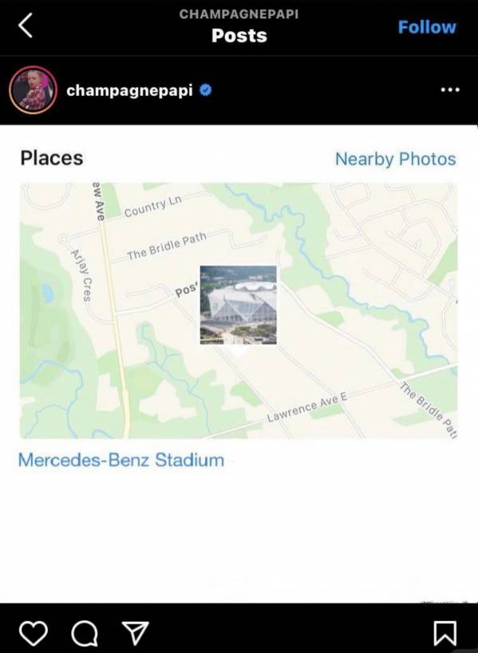Open the three-dot post options menu
Screen dimensions: 478x653
click(450, 90)
